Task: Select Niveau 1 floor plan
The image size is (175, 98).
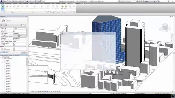Action: pyautogui.click(x=8, y=64)
